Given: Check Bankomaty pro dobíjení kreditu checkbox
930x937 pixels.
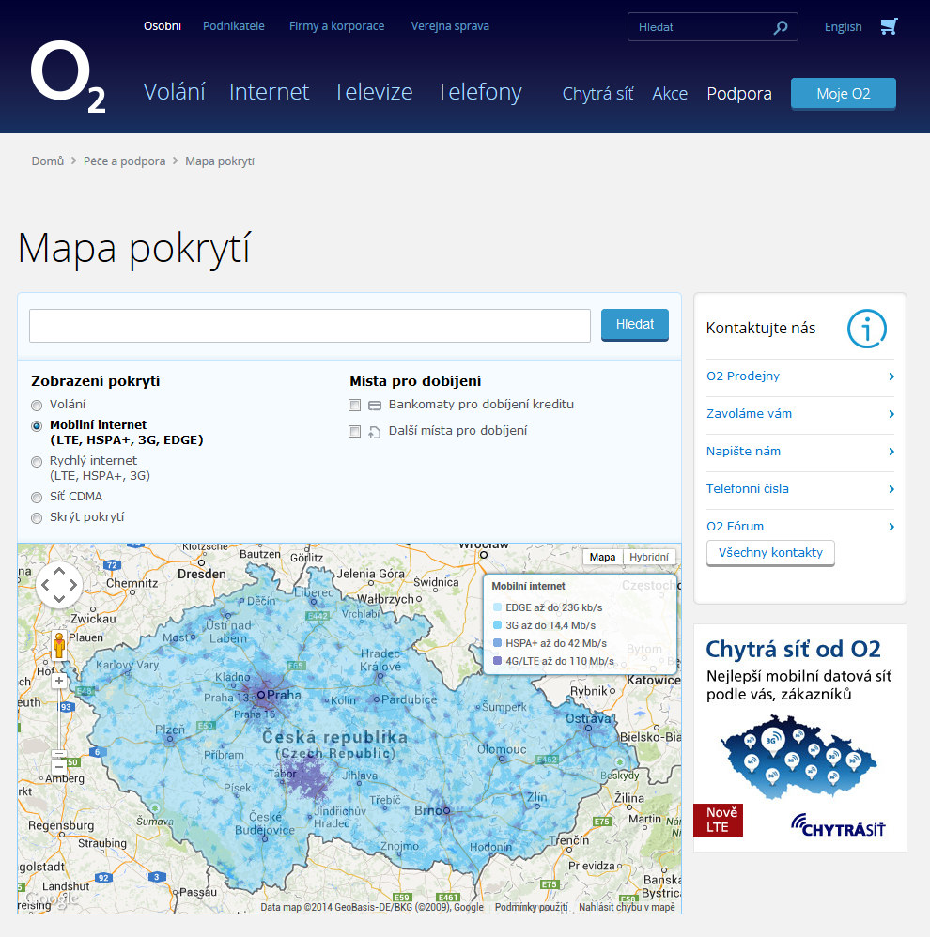Looking at the screenshot, I should [355, 406].
